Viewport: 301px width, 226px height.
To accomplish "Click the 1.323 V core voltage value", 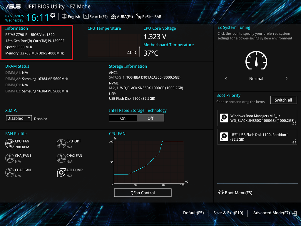I will tap(155, 36).
